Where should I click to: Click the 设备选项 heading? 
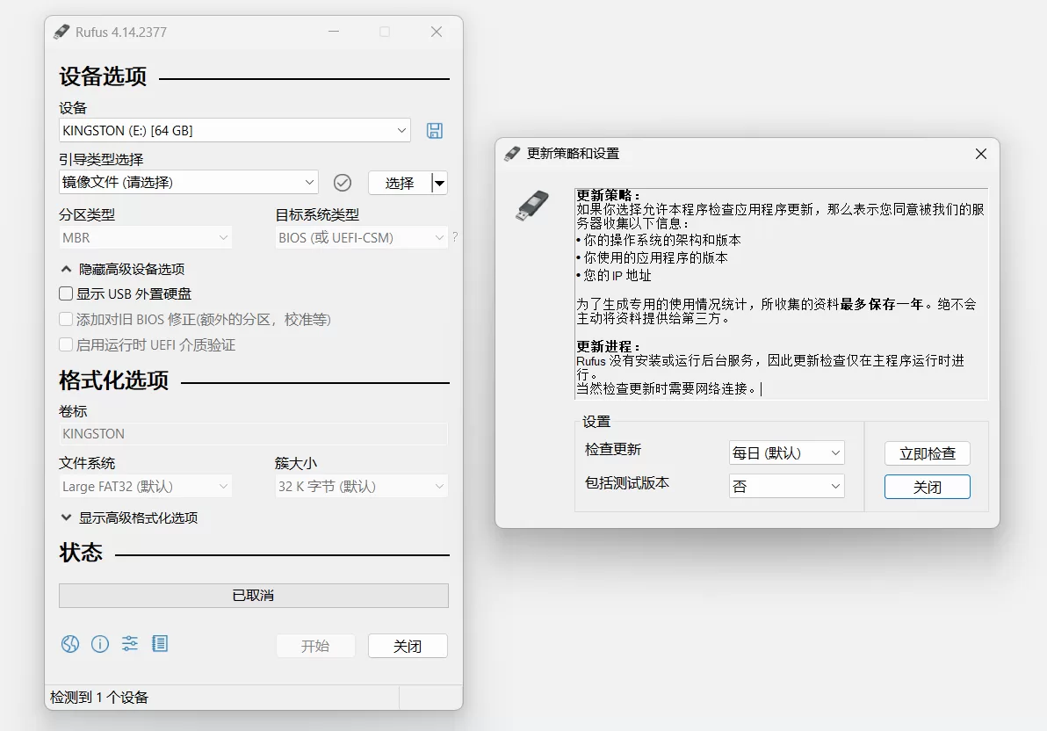[x=103, y=76]
